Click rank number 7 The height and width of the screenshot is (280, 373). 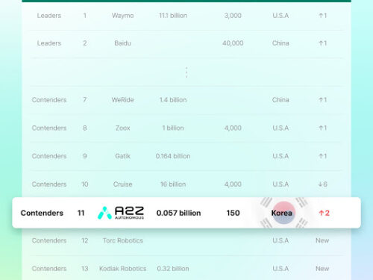pos(85,100)
